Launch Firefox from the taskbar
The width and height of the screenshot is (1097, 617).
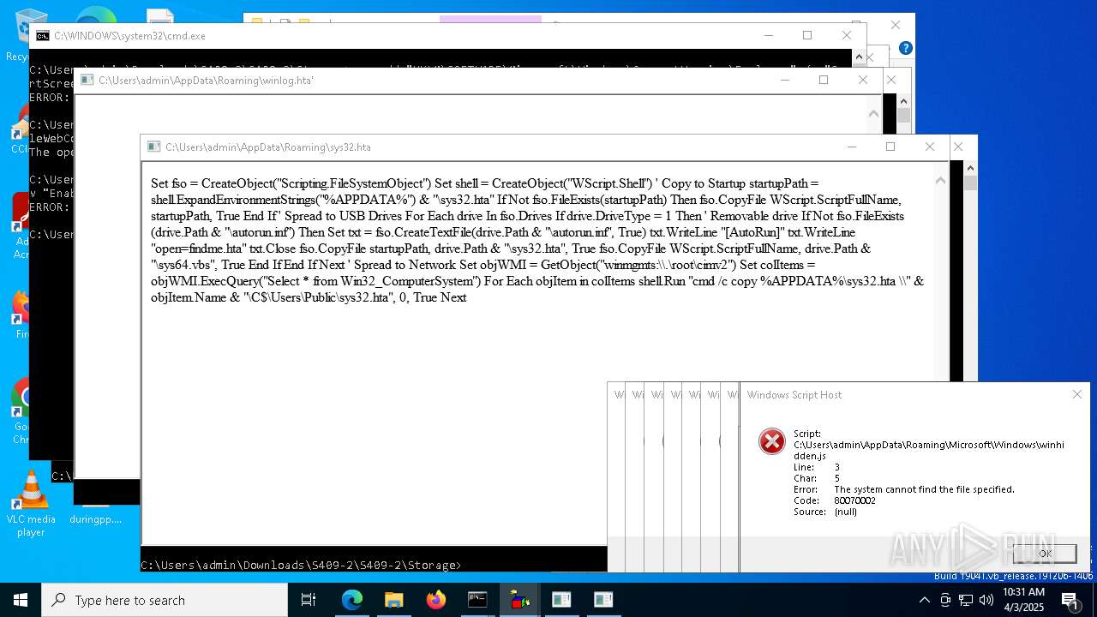pos(436,600)
